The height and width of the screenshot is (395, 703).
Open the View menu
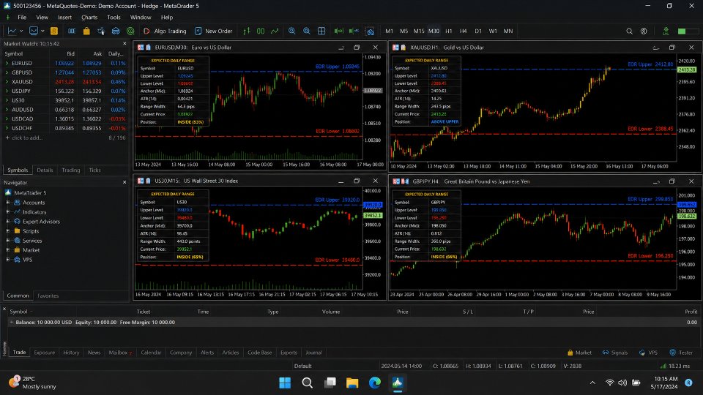(42, 17)
